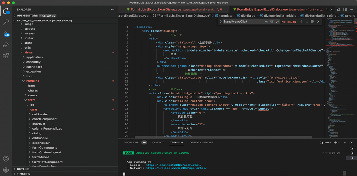Toggle Find in Selection
This screenshot has height=176, width=357.
pyautogui.click(x=312, y=21)
